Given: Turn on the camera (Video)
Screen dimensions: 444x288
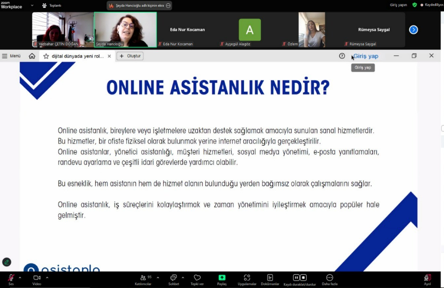Looking at the screenshot, I should pos(37,278).
